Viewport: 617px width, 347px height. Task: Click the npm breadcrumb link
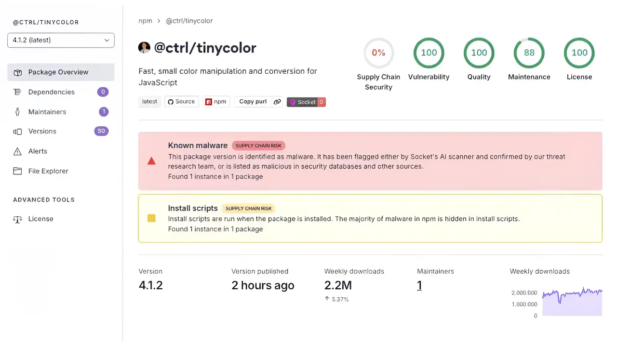point(145,21)
